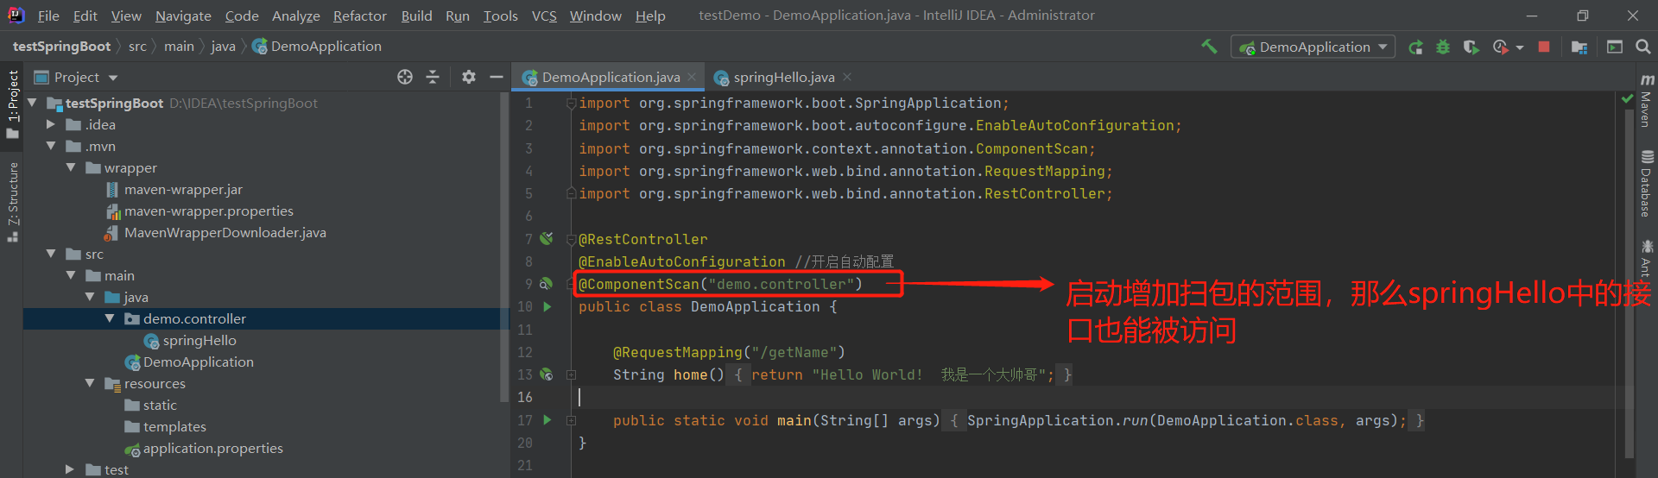
Task: Click the java breadcrumb in navigation bar
Action: [223, 47]
